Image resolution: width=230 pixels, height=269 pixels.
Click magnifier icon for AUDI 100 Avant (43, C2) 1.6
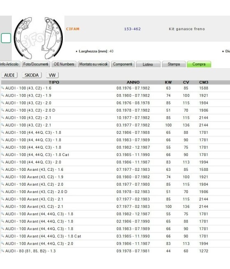pos(2,169)
